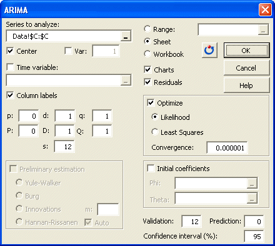Click the Cancel button
This screenshot has width=275, height=246.
(x=247, y=68)
